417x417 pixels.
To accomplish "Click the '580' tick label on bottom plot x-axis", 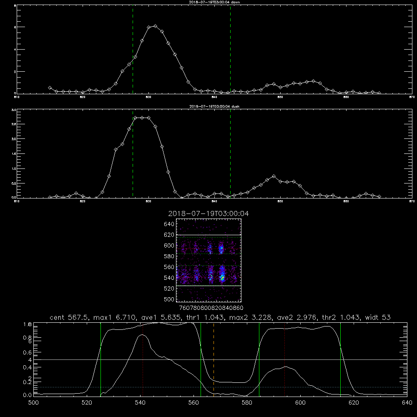I will [x=247, y=403].
